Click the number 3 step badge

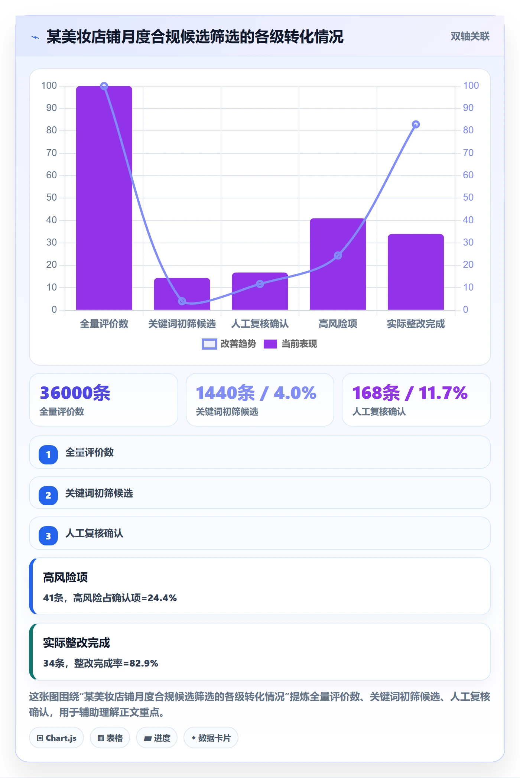coord(48,536)
